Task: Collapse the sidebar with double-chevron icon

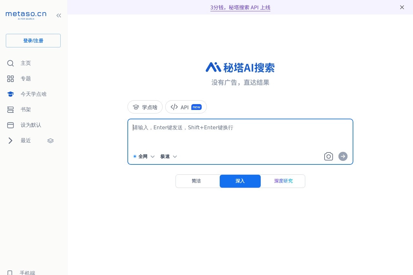Action: click(59, 15)
